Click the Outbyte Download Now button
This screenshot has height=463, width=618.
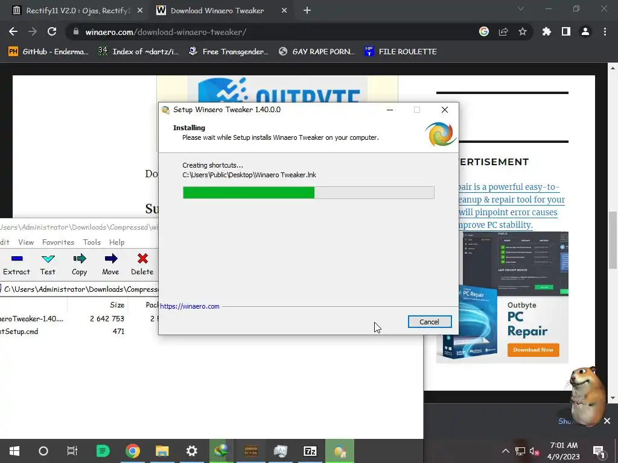coord(534,350)
